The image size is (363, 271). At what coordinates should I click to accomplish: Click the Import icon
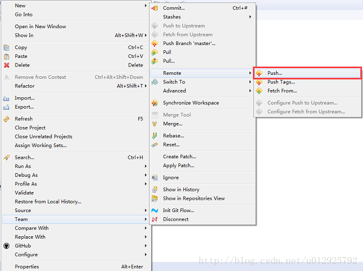pyautogui.click(x=6, y=98)
